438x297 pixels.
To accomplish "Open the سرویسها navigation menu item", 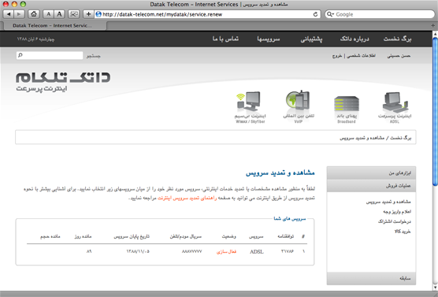I will [x=269, y=39].
